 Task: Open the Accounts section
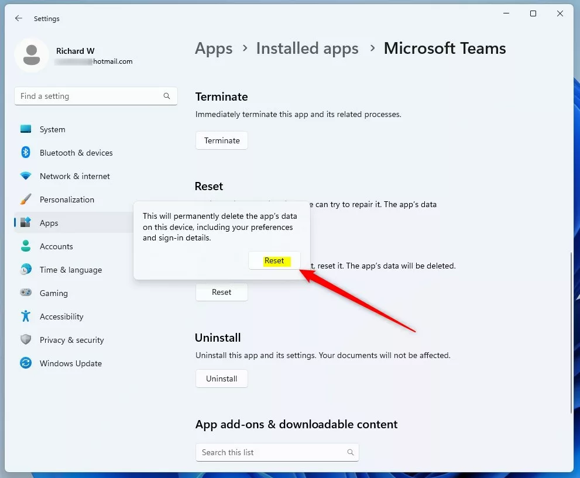73,246
